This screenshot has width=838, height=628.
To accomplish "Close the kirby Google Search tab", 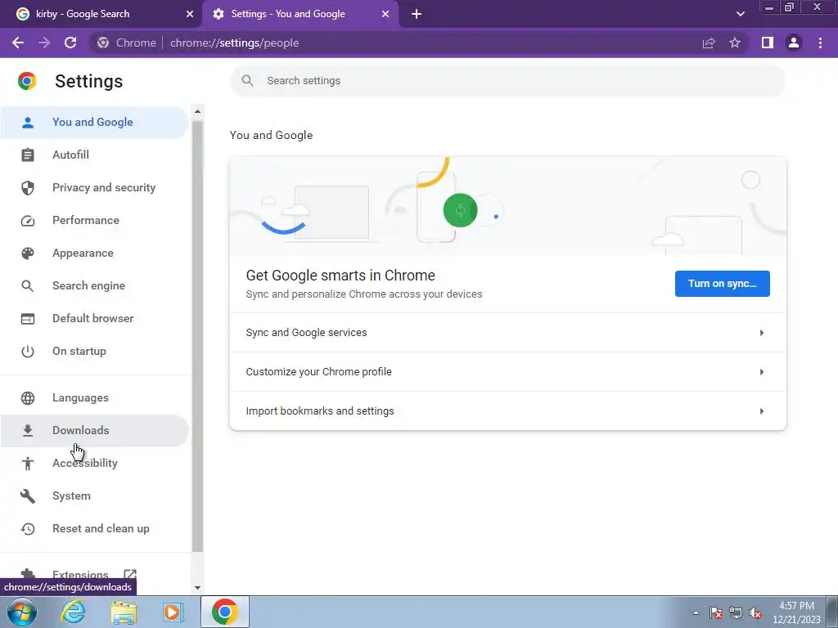I will point(190,14).
